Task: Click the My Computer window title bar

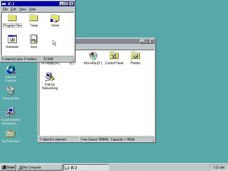Action: coord(107,41)
